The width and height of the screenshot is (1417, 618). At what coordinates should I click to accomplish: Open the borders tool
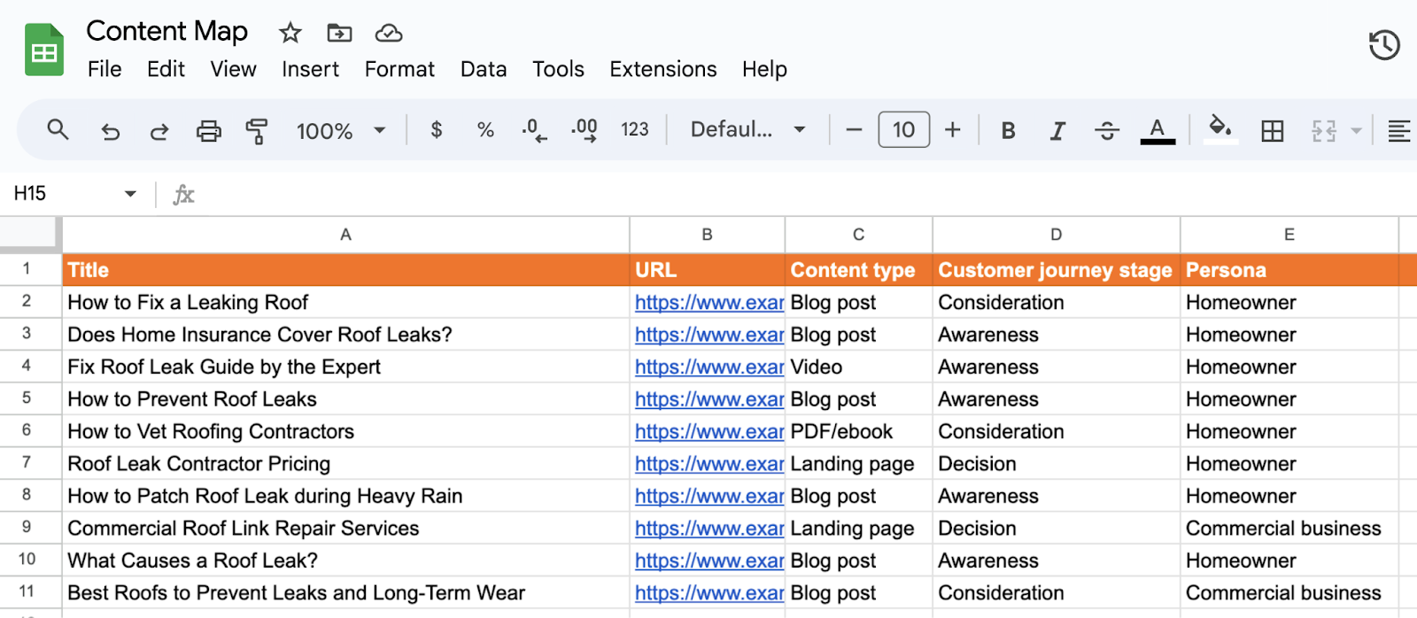(1273, 131)
